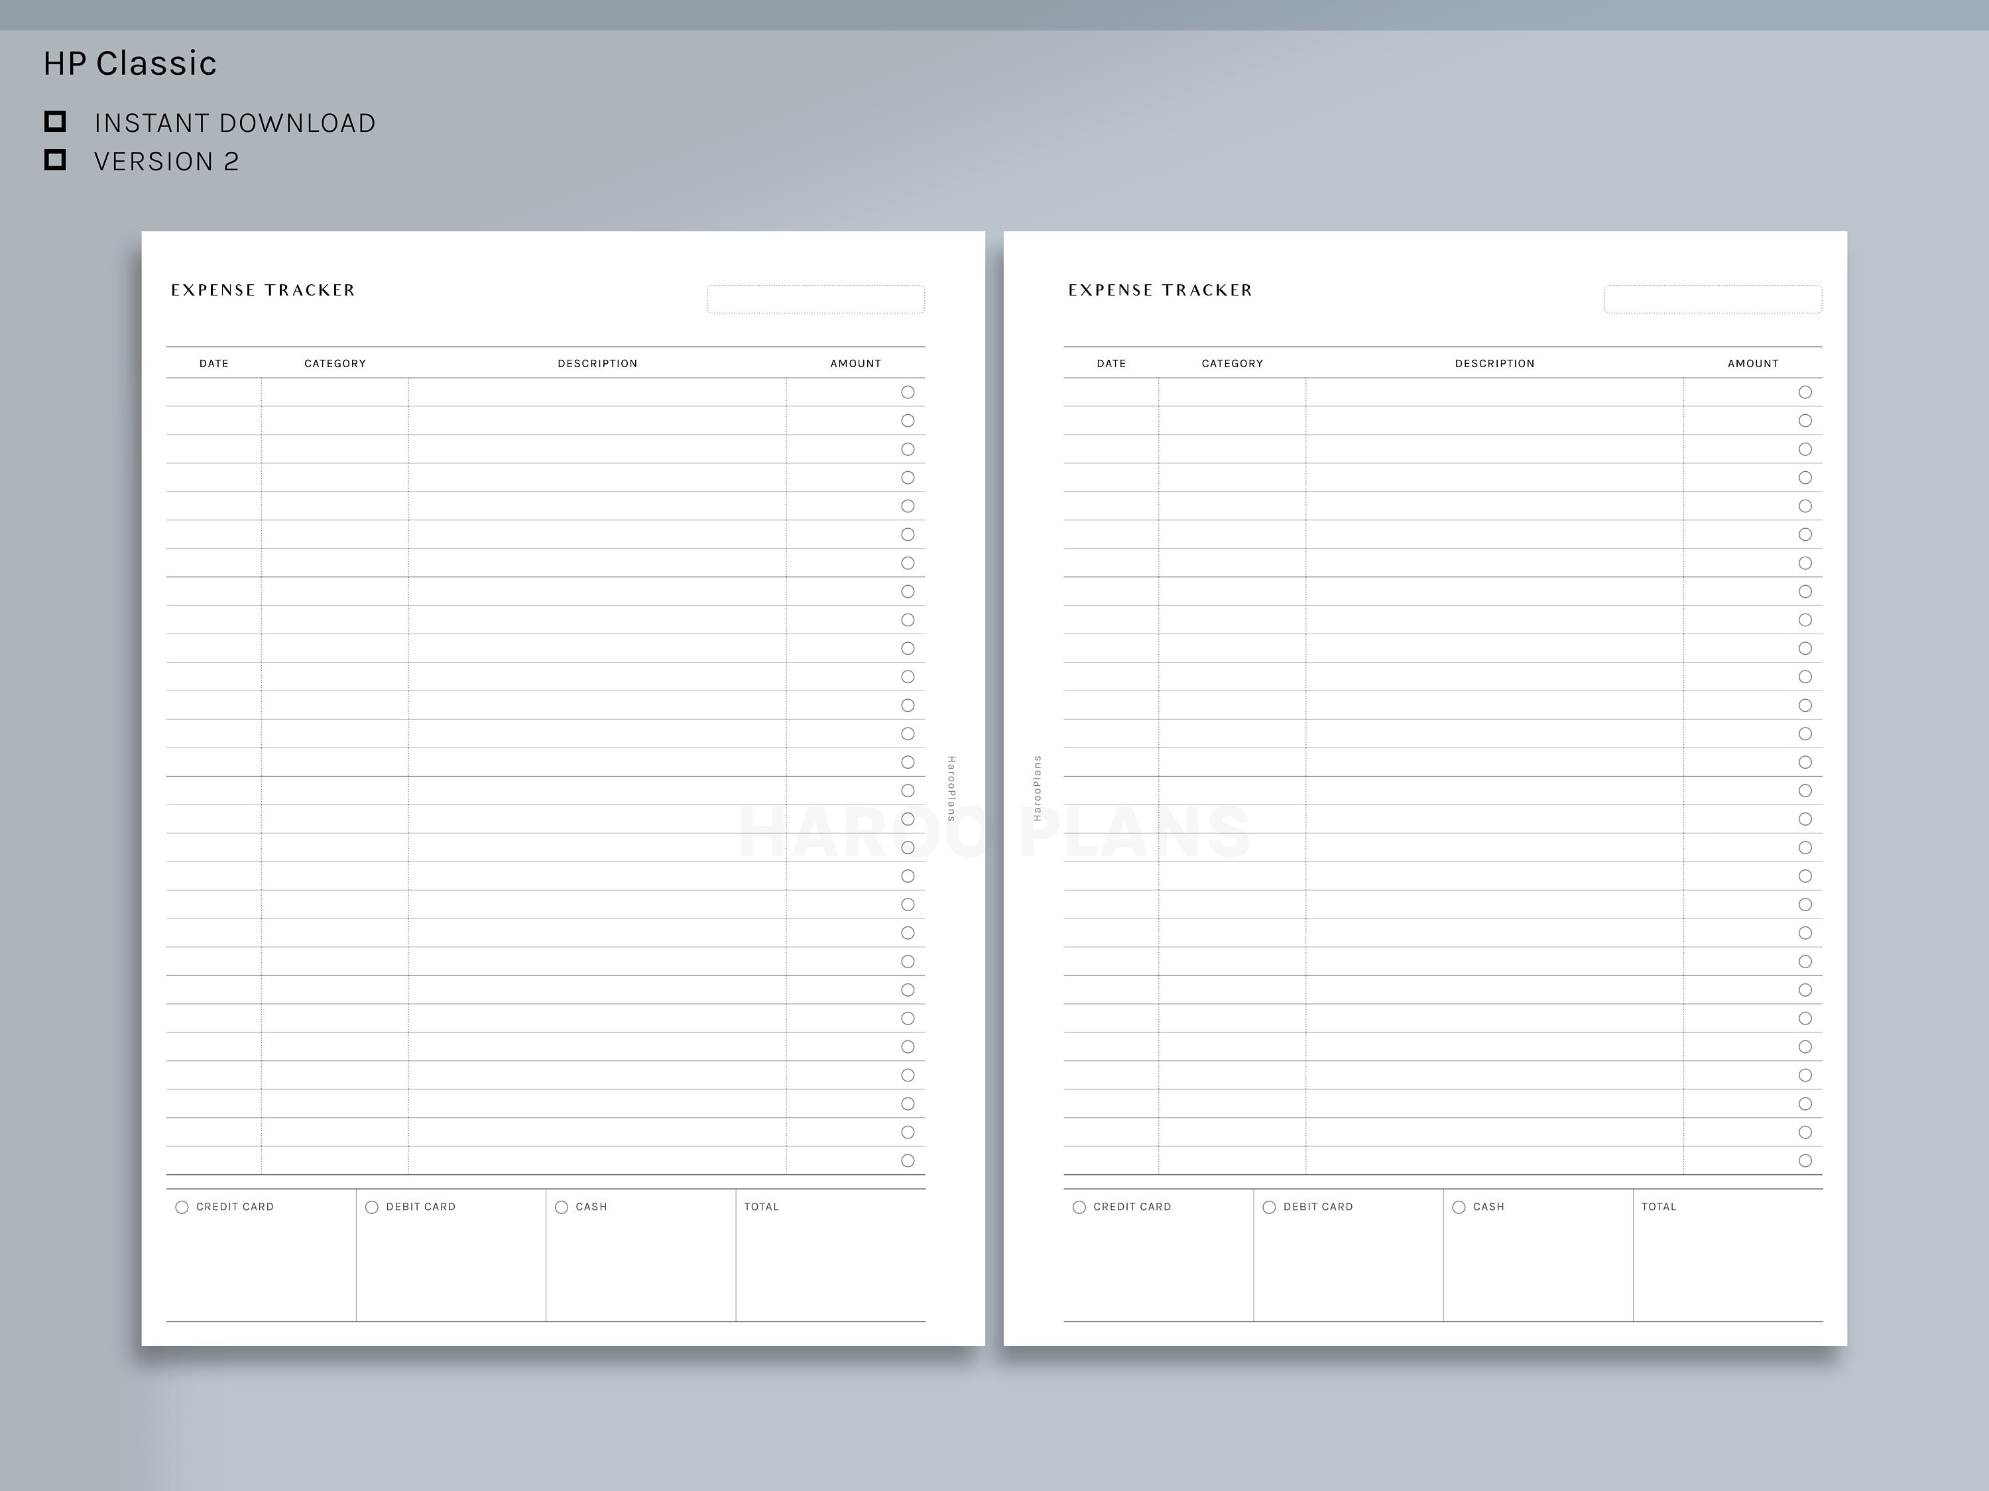
Task: Select CASH circle on left page
Action: click(x=561, y=1207)
